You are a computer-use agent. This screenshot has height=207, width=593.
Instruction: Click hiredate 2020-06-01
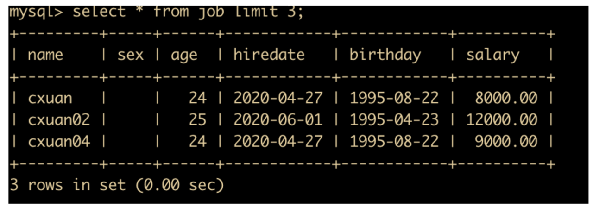[x=278, y=119]
